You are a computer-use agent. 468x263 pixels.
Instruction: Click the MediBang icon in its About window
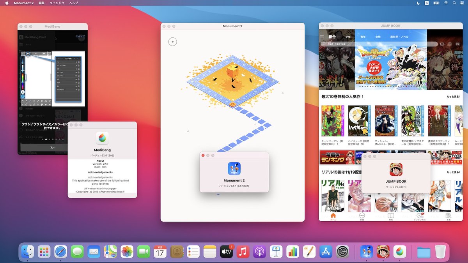tap(102, 138)
